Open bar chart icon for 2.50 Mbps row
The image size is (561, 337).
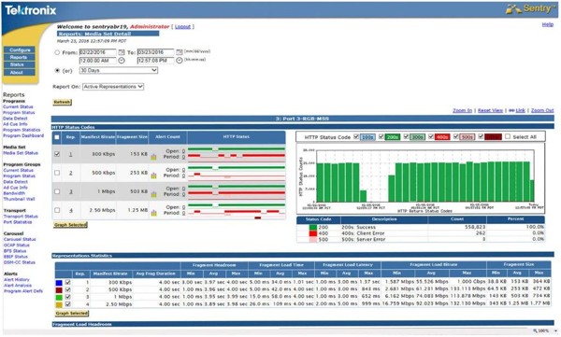point(154,213)
